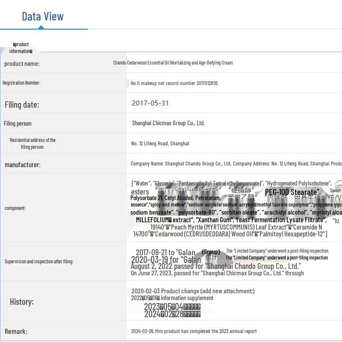
Task: Select the product information tab
Action: pos(21,48)
